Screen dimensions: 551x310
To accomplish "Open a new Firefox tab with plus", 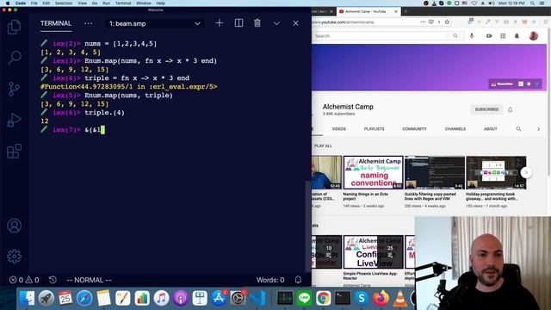I will pos(406,11).
